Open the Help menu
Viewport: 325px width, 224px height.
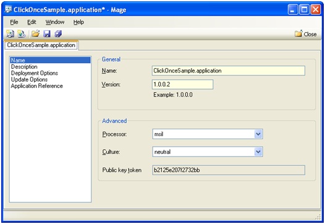point(78,22)
